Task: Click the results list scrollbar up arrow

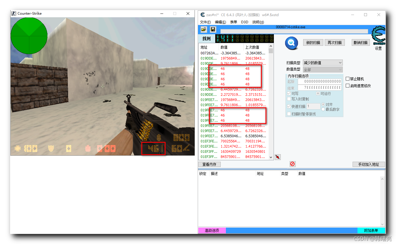Action: (271, 46)
